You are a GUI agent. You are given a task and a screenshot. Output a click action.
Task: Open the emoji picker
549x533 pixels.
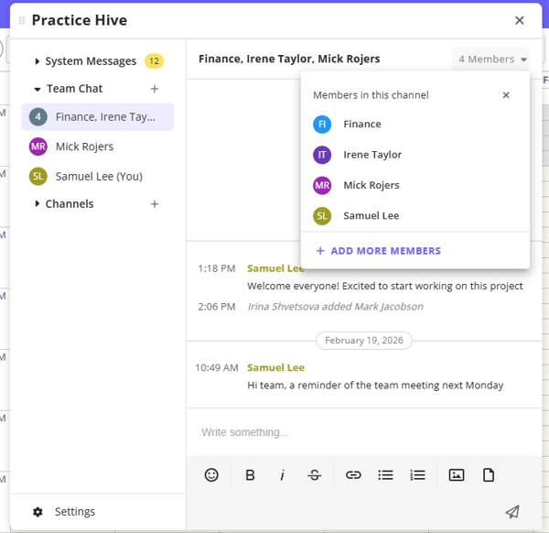tap(211, 474)
